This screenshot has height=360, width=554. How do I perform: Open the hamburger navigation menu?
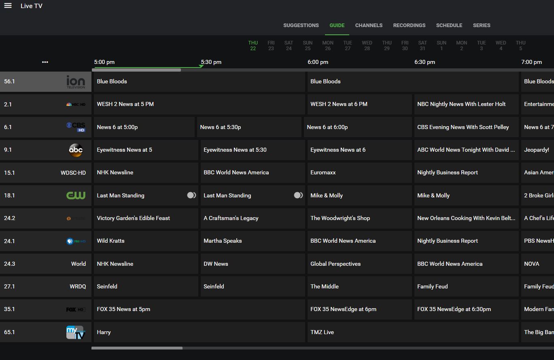pos(8,6)
